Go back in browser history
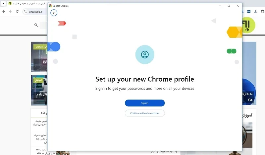This screenshot has height=155, width=265. pyautogui.click(x=4, y=12)
